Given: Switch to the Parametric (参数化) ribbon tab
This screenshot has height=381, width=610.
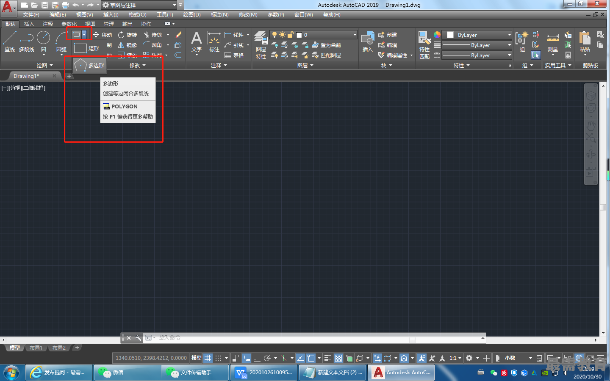Looking at the screenshot, I should click(x=69, y=24).
